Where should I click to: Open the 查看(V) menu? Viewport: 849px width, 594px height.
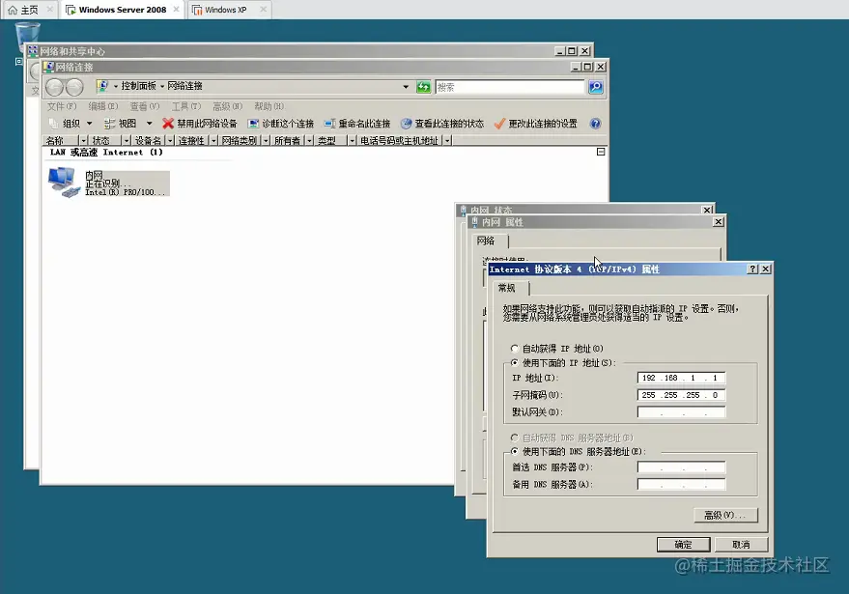(145, 106)
